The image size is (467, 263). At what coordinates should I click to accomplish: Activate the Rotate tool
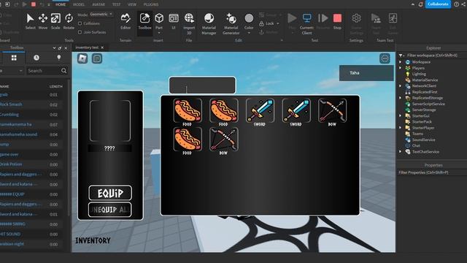pos(69,21)
